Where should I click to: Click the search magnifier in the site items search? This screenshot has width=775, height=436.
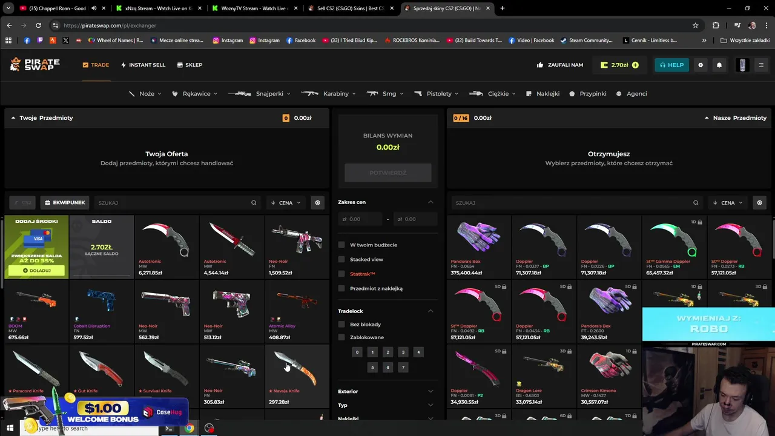[x=696, y=203]
